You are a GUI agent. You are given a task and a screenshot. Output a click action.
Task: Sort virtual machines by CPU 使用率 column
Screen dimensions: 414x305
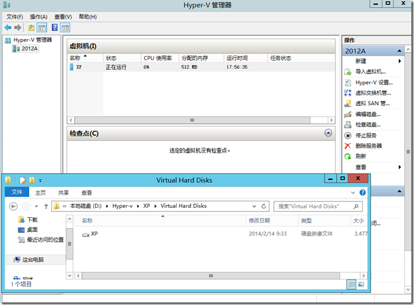pos(160,58)
